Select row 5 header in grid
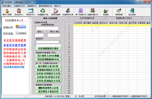Screen dimensions: 152x99 pos(69,35)
